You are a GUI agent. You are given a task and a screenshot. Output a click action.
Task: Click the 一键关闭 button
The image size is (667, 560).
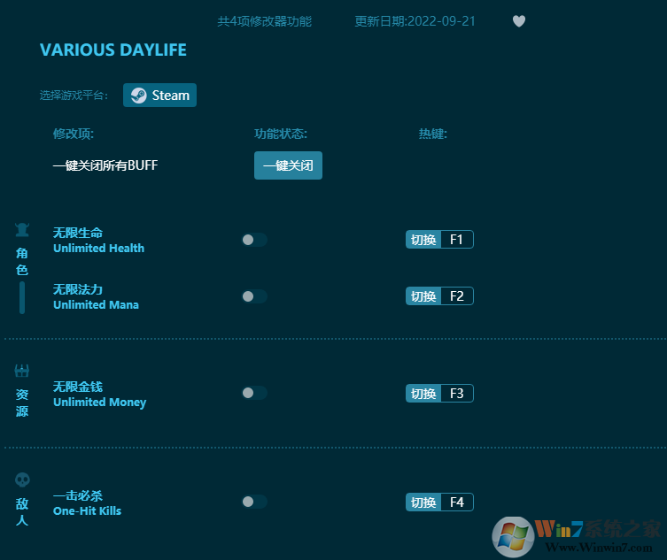coord(288,165)
